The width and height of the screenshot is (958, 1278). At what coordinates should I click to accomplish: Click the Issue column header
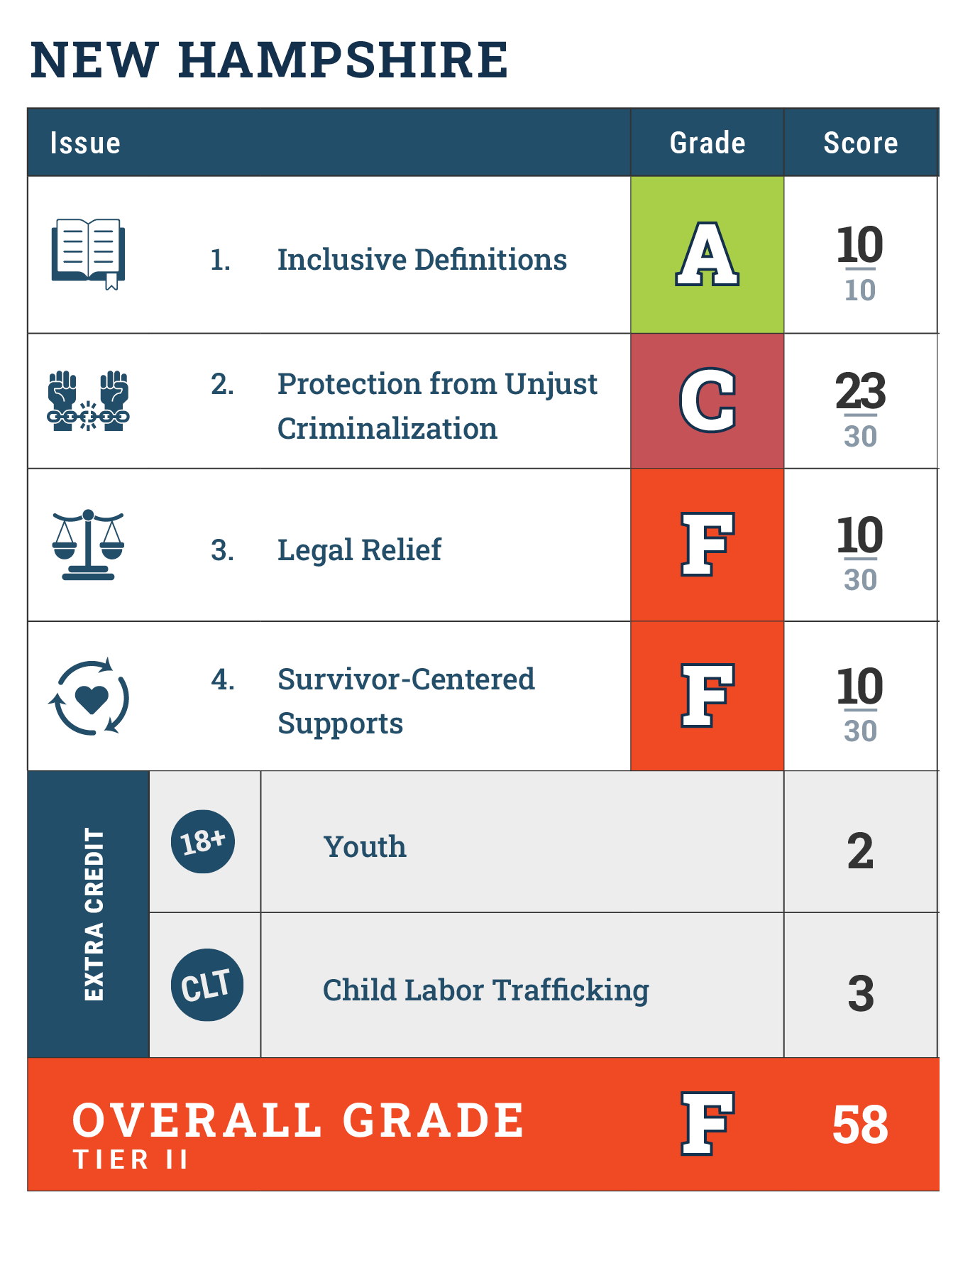(85, 143)
